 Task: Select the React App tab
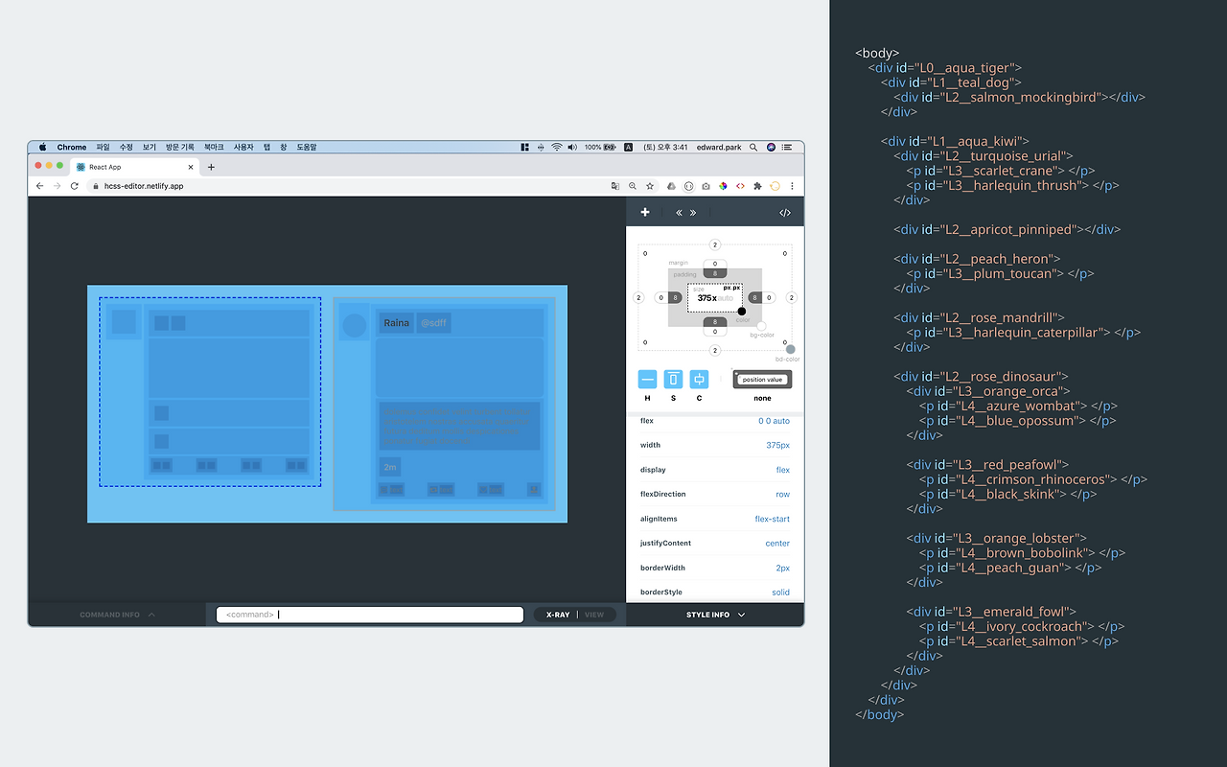(x=134, y=167)
